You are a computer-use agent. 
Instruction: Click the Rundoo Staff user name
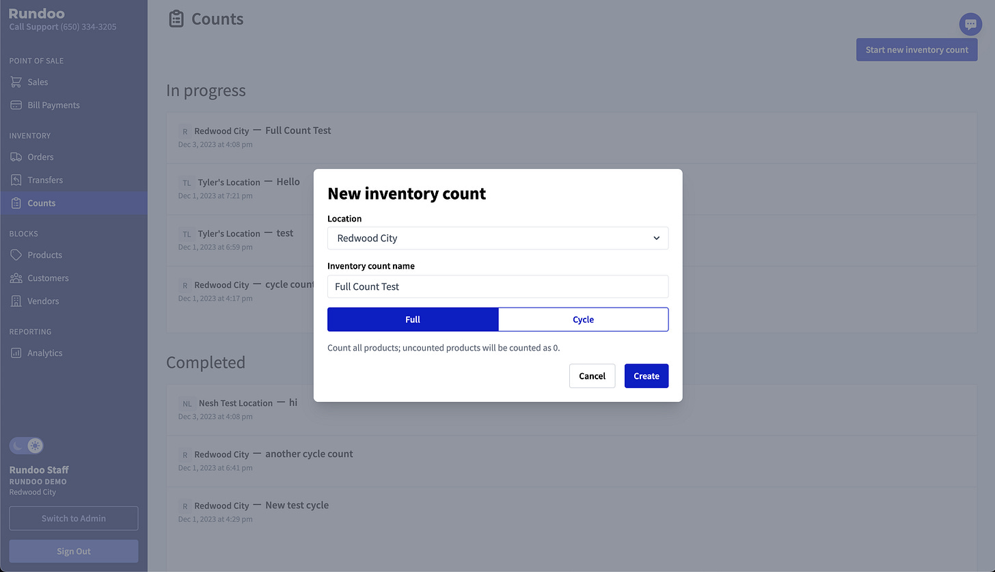[39, 470]
